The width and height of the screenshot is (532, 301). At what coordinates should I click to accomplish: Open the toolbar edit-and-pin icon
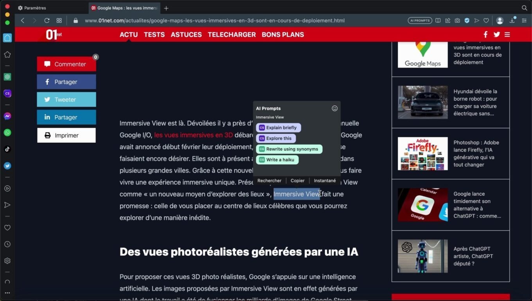448,20
